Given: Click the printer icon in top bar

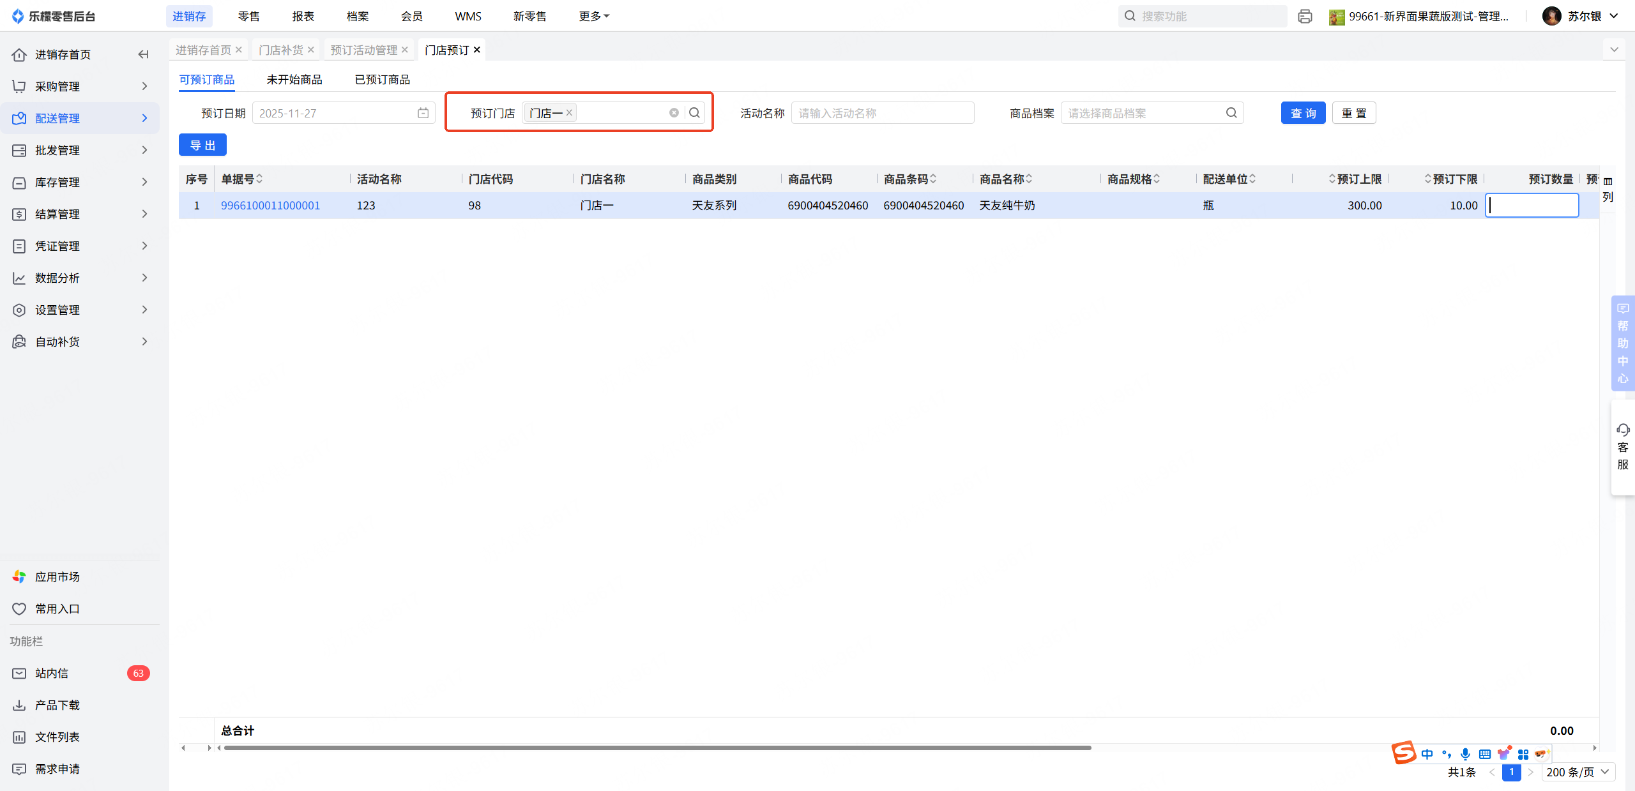Looking at the screenshot, I should (x=1305, y=16).
